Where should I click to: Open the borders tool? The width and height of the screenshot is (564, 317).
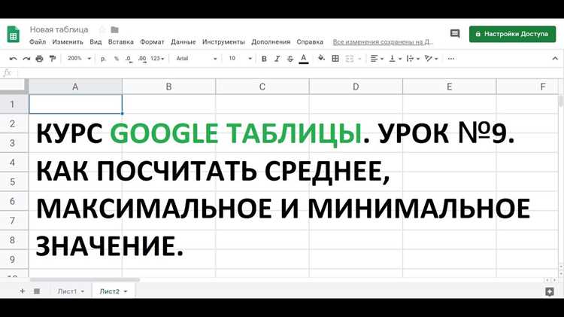tap(335, 59)
